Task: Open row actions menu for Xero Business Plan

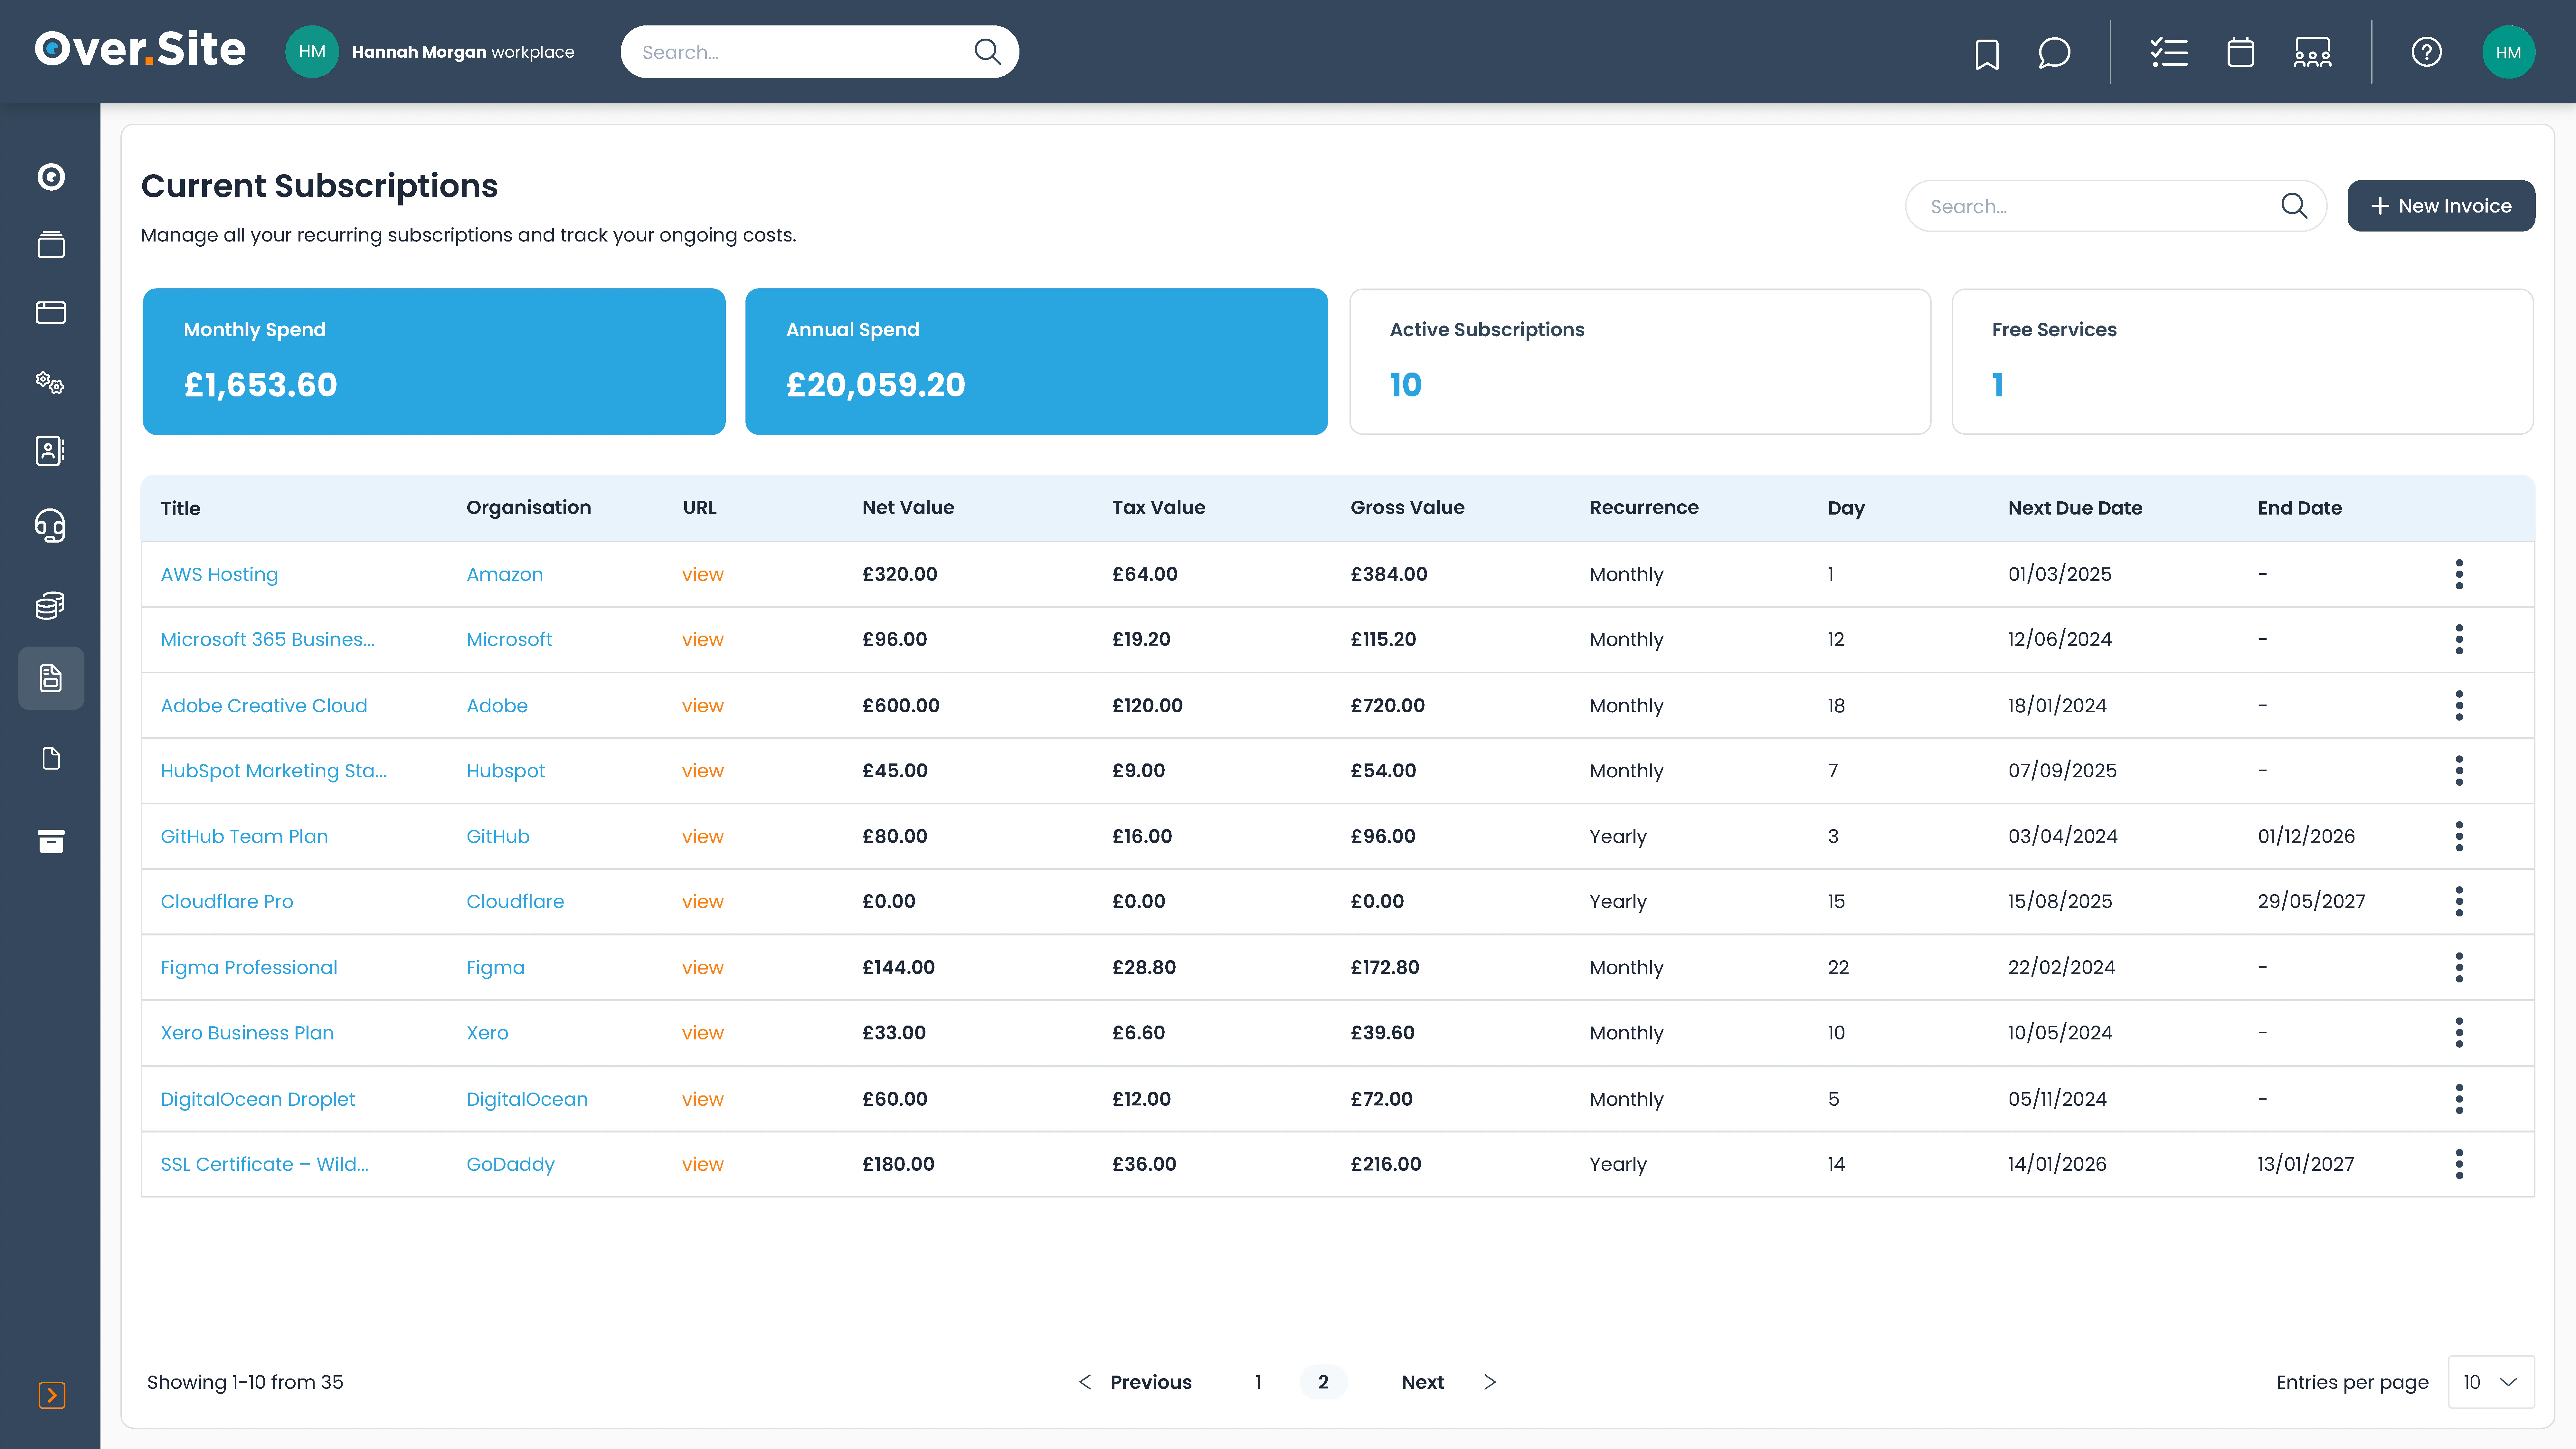Action: (2459, 1033)
